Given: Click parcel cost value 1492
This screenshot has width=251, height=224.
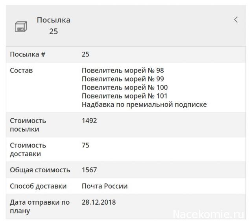Looking at the screenshot, I should coord(89,121).
